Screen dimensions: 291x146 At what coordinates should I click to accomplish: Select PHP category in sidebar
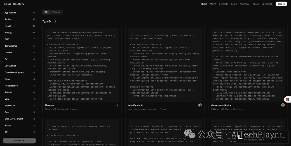[x=20, y=39]
